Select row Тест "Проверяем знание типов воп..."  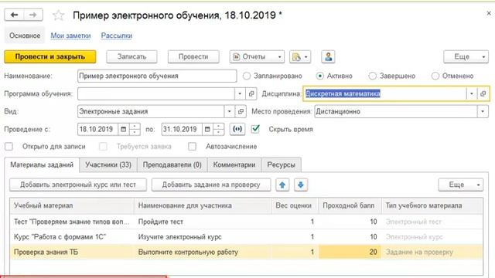coord(246,222)
